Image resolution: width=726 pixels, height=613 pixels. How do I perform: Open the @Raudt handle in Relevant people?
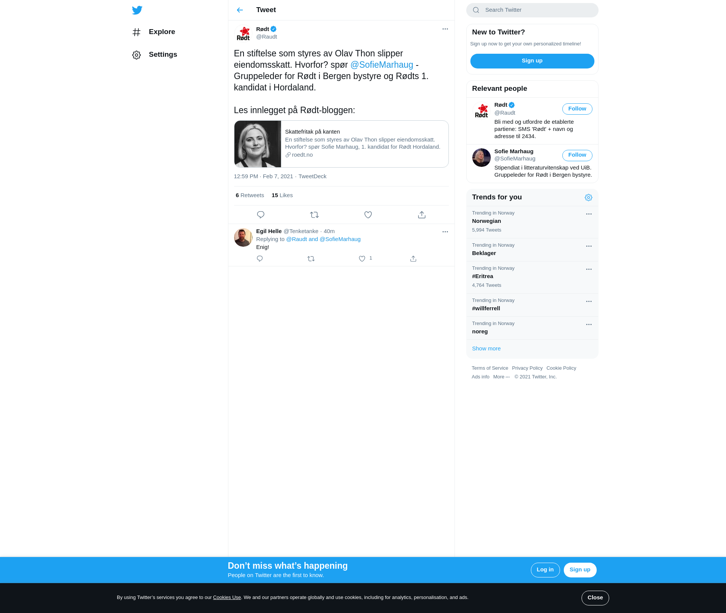[504, 113]
